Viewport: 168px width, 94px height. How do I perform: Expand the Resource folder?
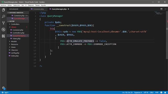[x=18, y=44]
